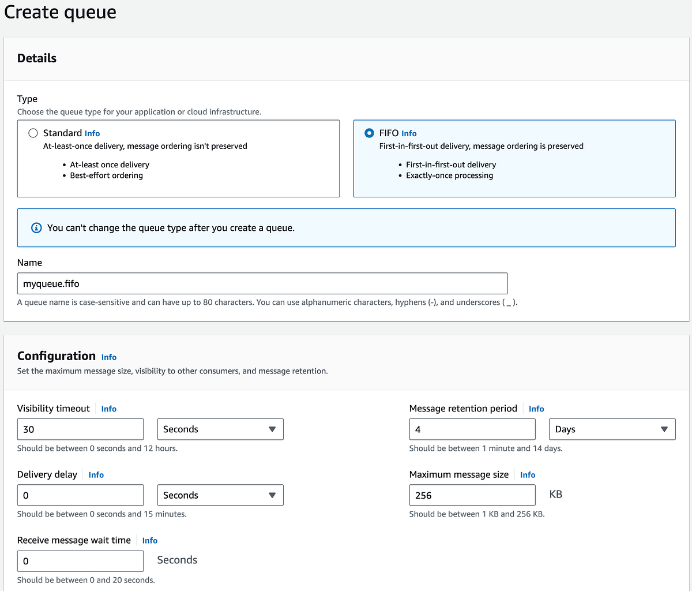Viewport: 692px width, 591px height.
Task: Click Info beside Maximum message size
Action: 527,474
